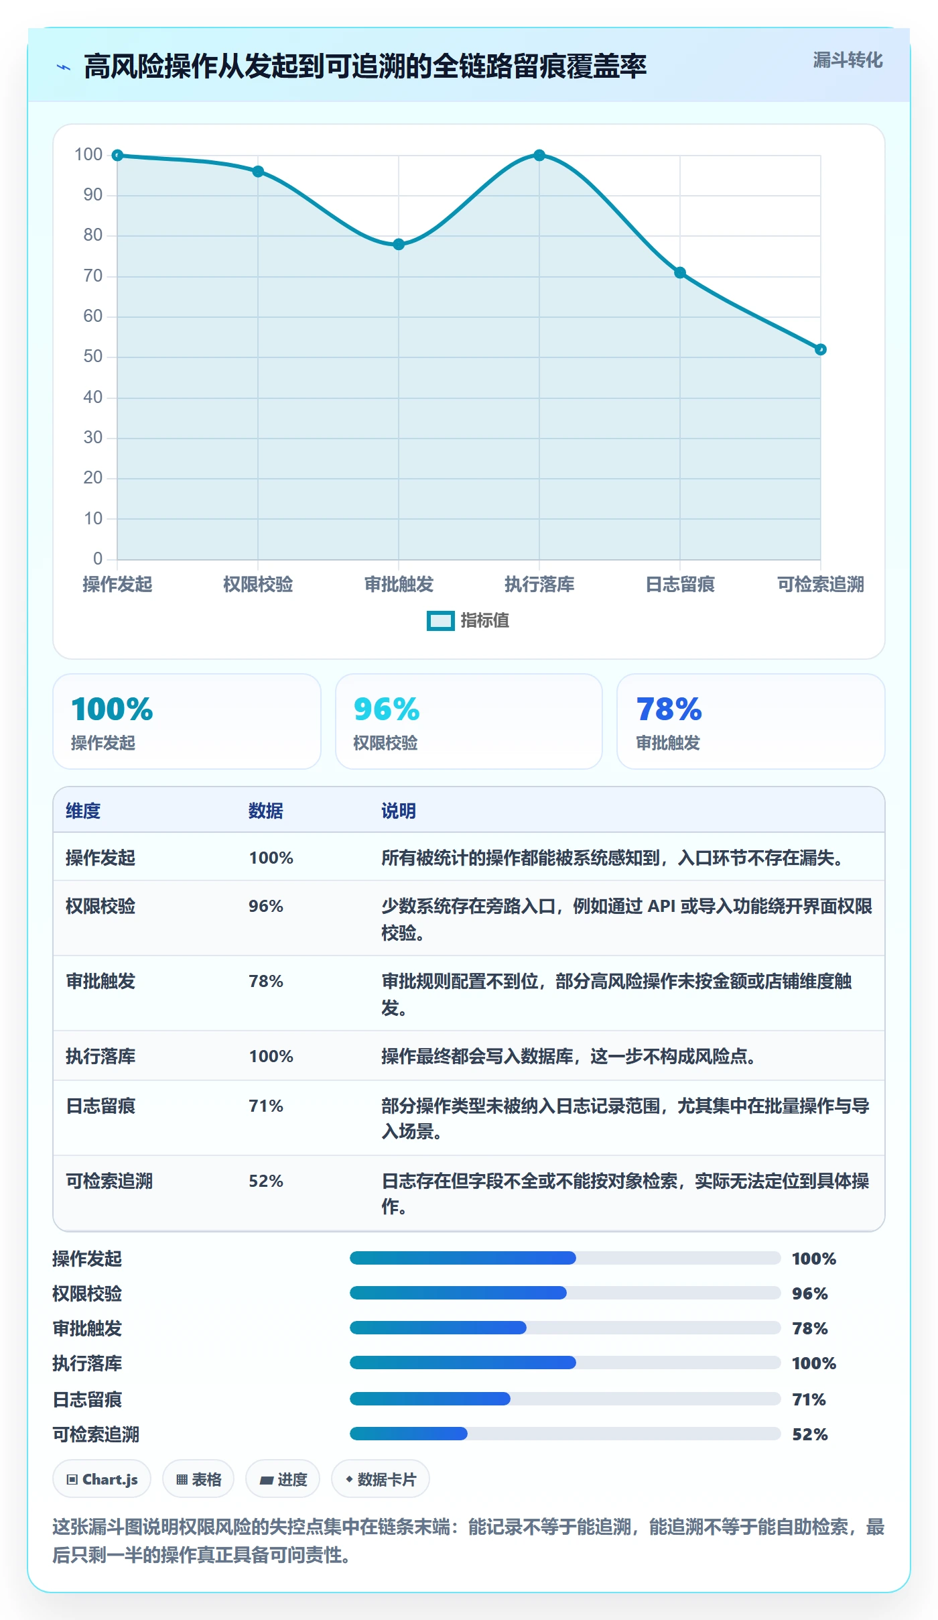
Task: Click the 维度 column header
Action: [x=83, y=811]
